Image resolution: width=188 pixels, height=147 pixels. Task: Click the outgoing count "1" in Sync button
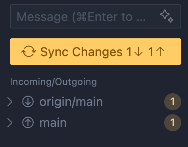[151, 52]
